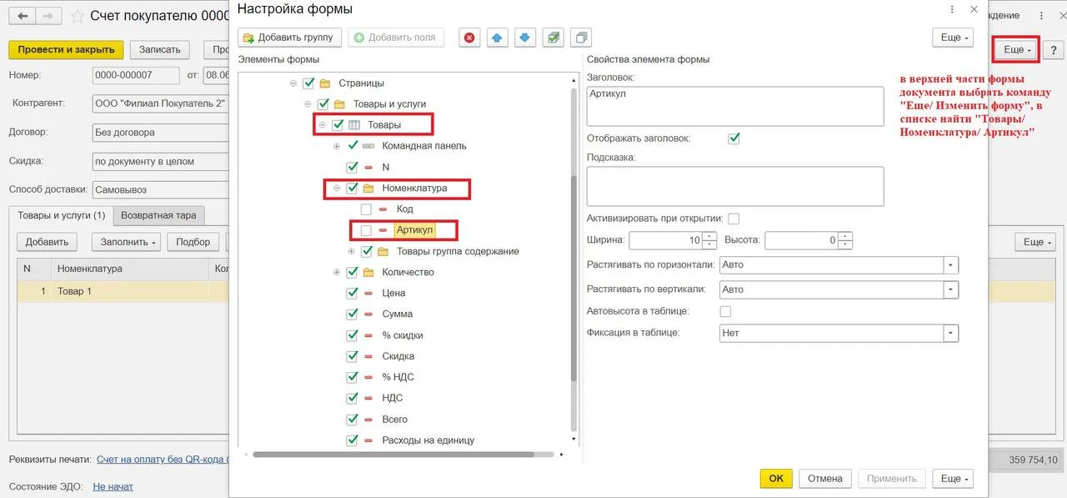Viewport: 1067px width, 498px height.
Task: Expand the Командная панель node
Action: (x=337, y=146)
